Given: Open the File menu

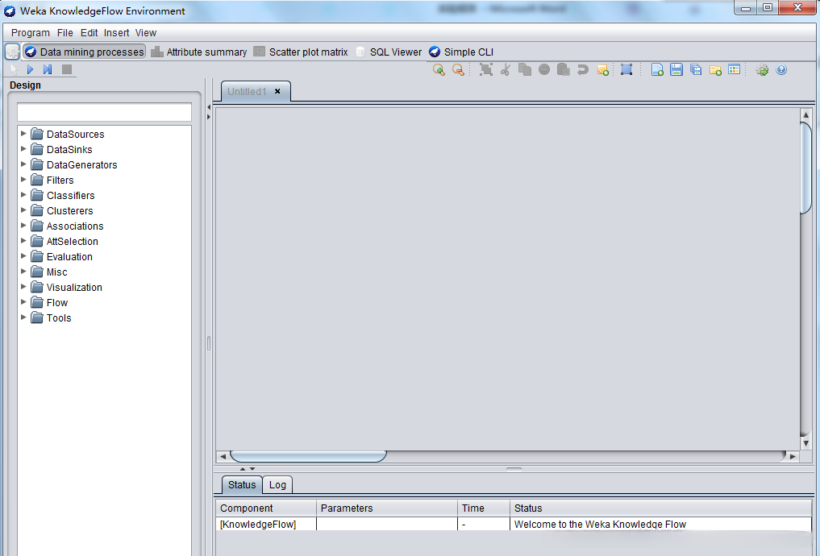Looking at the screenshot, I should 65,32.
